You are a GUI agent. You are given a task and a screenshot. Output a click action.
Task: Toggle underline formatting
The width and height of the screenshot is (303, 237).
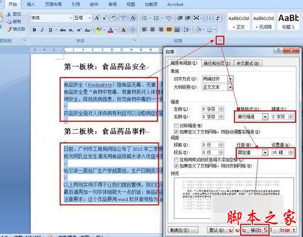[50, 30]
